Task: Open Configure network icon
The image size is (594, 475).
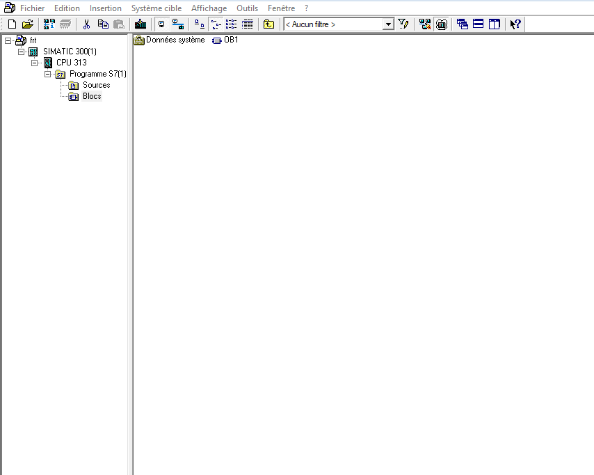Action: pos(425,24)
